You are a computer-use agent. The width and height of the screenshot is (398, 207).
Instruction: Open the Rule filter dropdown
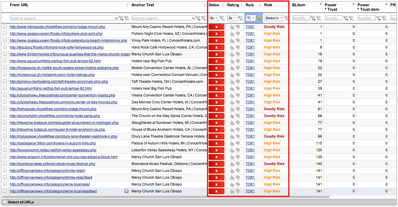click(251, 18)
